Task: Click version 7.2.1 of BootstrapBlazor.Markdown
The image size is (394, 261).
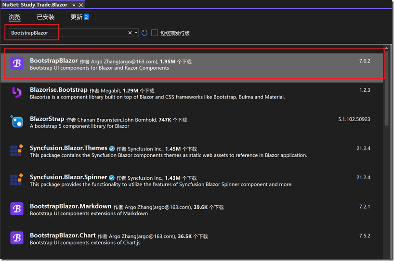Action: click(x=365, y=207)
